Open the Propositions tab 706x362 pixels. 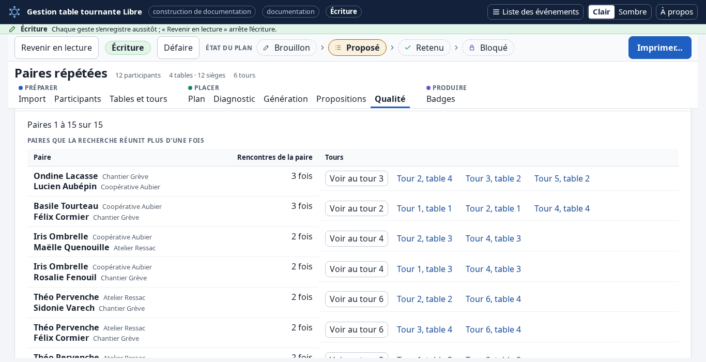341,99
